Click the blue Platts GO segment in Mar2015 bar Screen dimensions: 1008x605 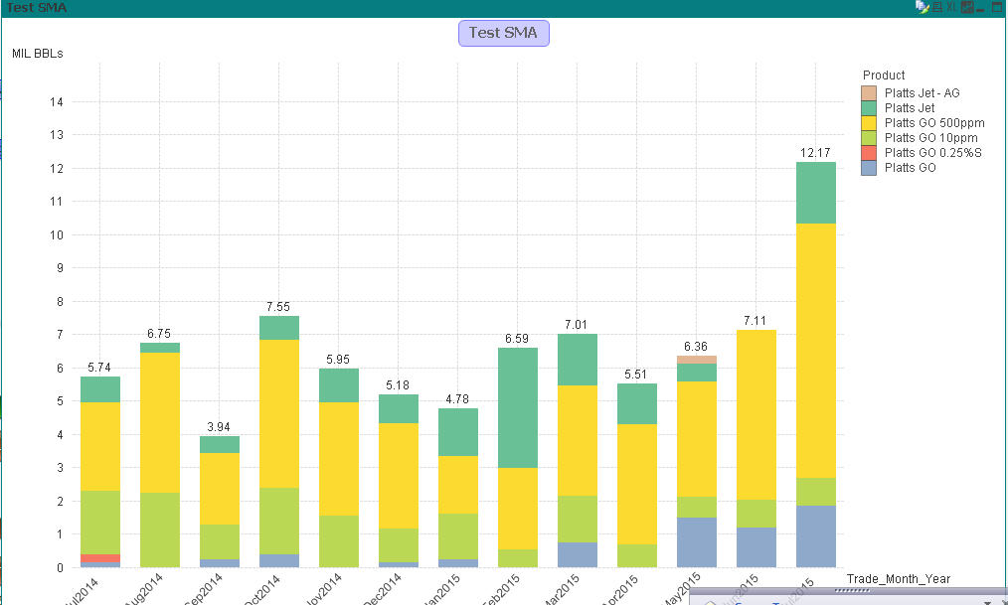click(578, 555)
